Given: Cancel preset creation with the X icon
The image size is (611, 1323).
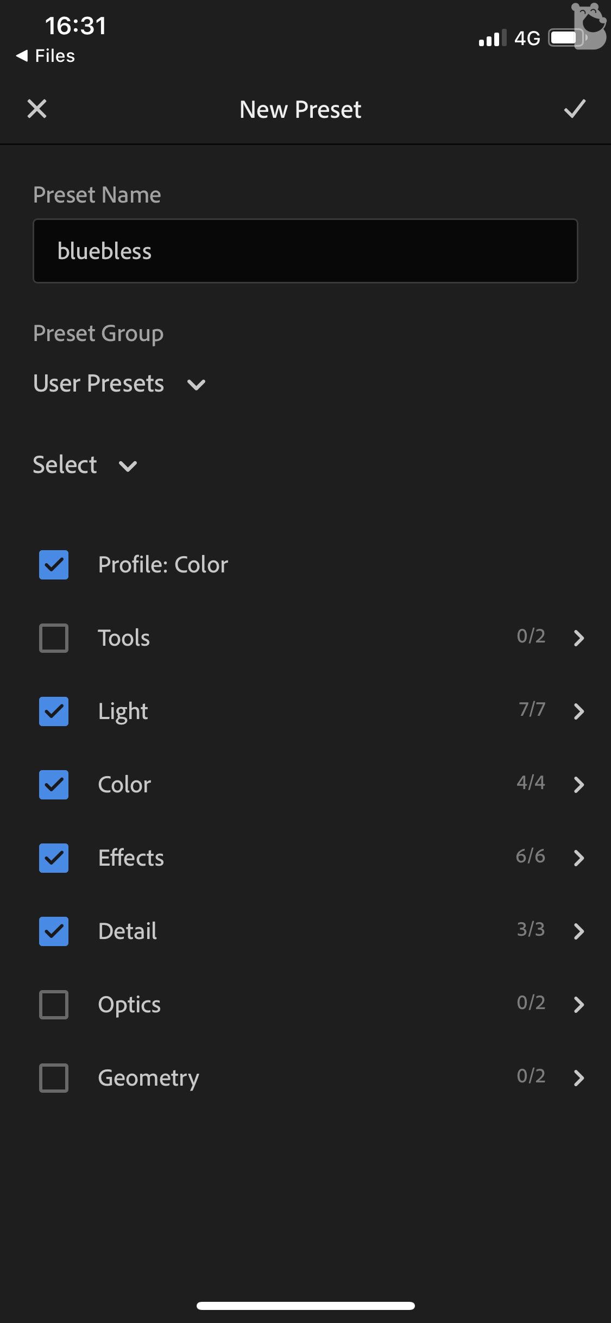Looking at the screenshot, I should [37, 109].
